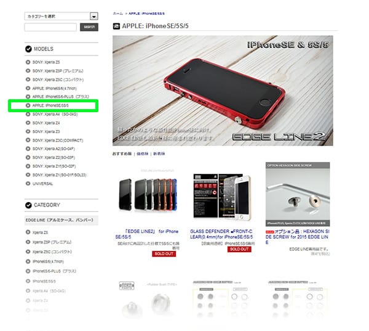
Task: Click bullet icon next to SONY: Xperia Z4
Action: point(28,123)
